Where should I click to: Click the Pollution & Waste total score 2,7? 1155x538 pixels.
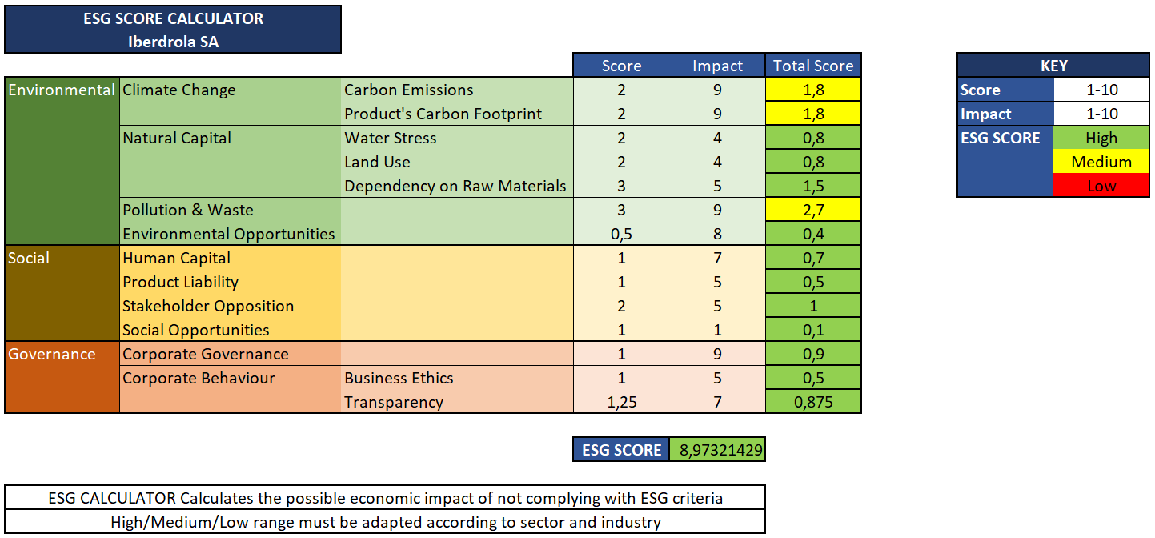point(813,210)
